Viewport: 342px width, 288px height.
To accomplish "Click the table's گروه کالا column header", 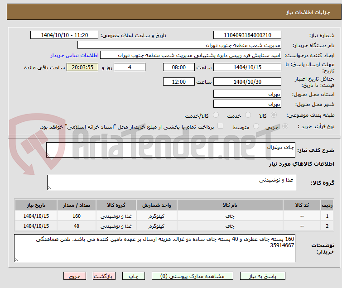I will (x=116, y=205).
